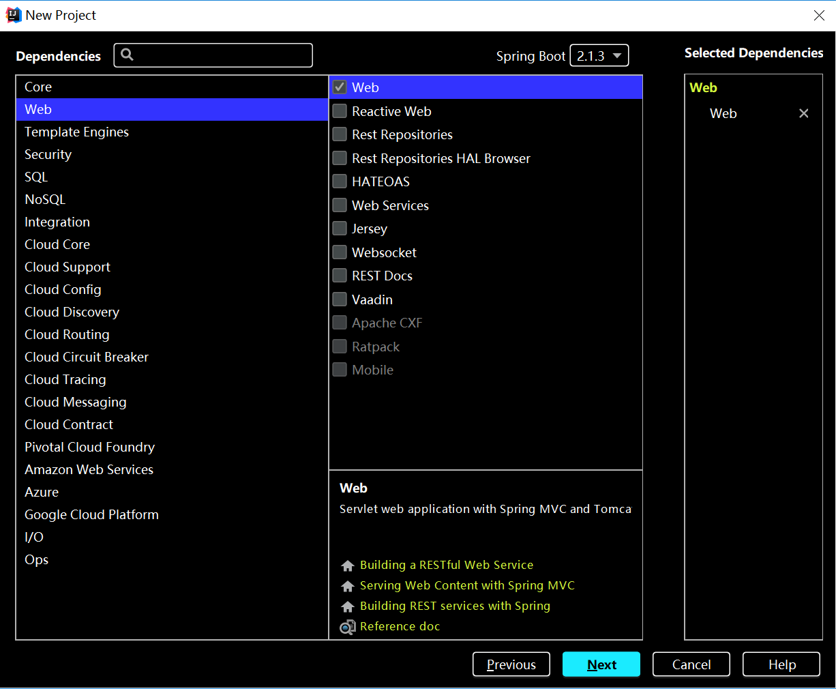This screenshot has height=689, width=836.
Task: Click the Reference doc icon
Action: pyautogui.click(x=348, y=627)
